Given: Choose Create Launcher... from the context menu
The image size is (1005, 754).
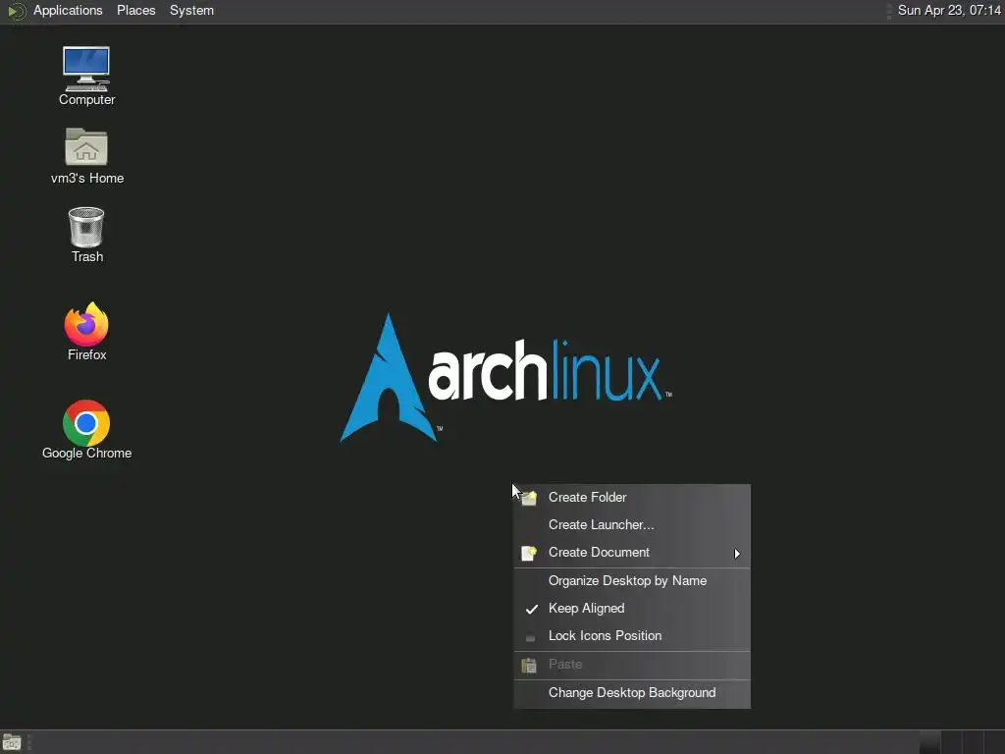Looking at the screenshot, I should tap(632, 525).
